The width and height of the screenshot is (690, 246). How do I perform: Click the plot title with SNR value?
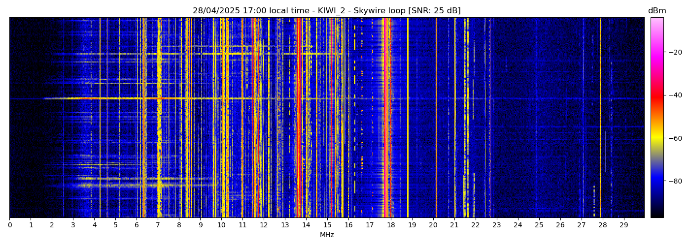pyautogui.click(x=326, y=11)
